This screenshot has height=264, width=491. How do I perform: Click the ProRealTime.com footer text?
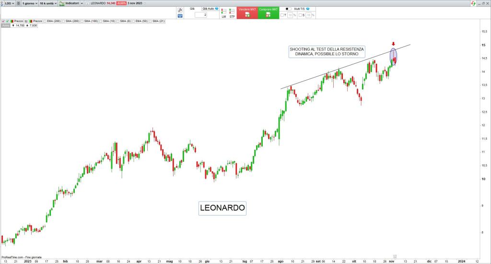[x=22, y=257]
